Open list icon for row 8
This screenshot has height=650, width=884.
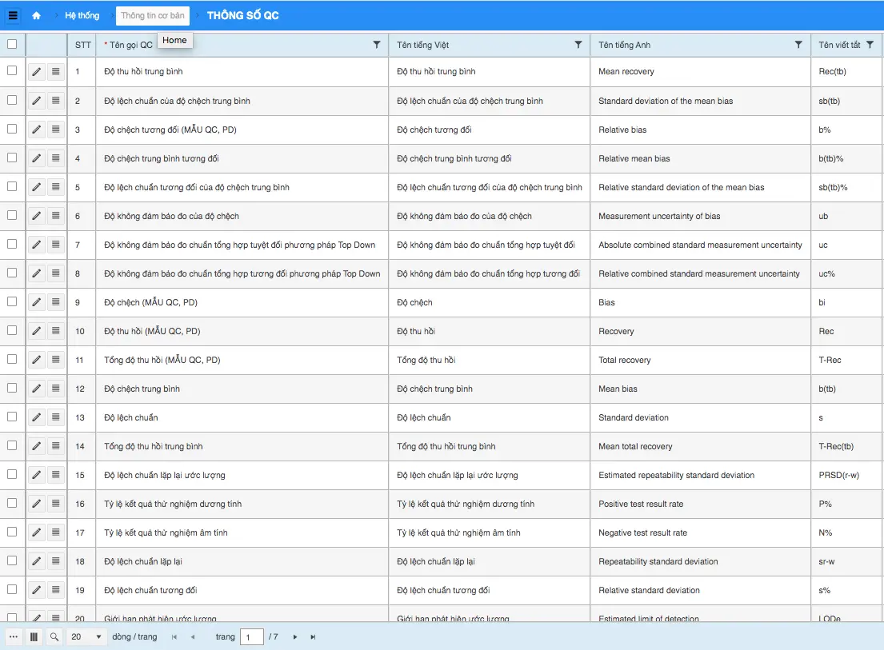[x=56, y=273]
